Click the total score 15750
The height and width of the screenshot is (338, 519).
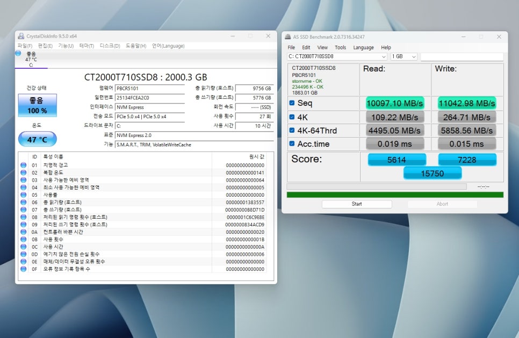click(x=432, y=173)
